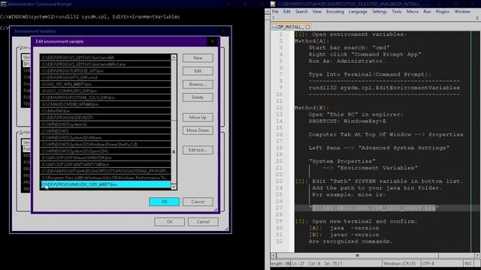Switch to the ZIP_INSTALL_ document tab
This screenshot has width=481, height=270.
click(291, 27)
